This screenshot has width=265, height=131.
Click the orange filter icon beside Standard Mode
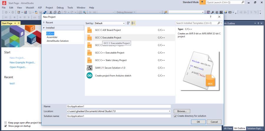203,2
